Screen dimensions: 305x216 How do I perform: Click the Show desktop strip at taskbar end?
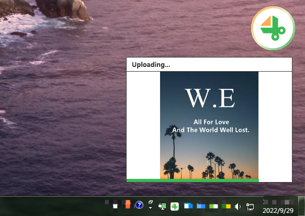pyautogui.click(x=301, y=206)
